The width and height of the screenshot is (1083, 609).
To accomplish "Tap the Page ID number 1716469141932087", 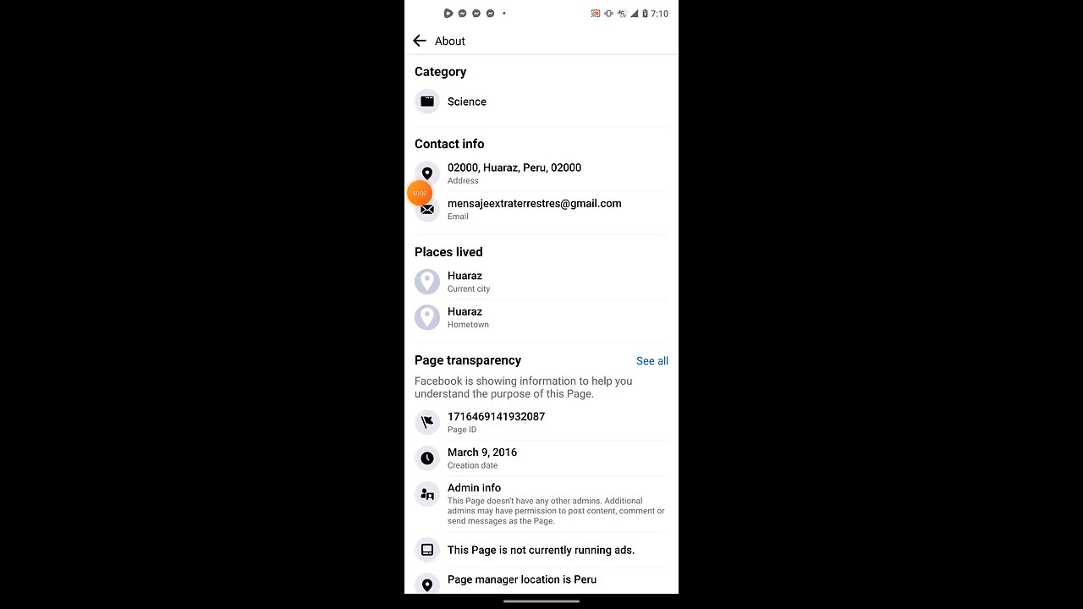I will tap(496, 416).
